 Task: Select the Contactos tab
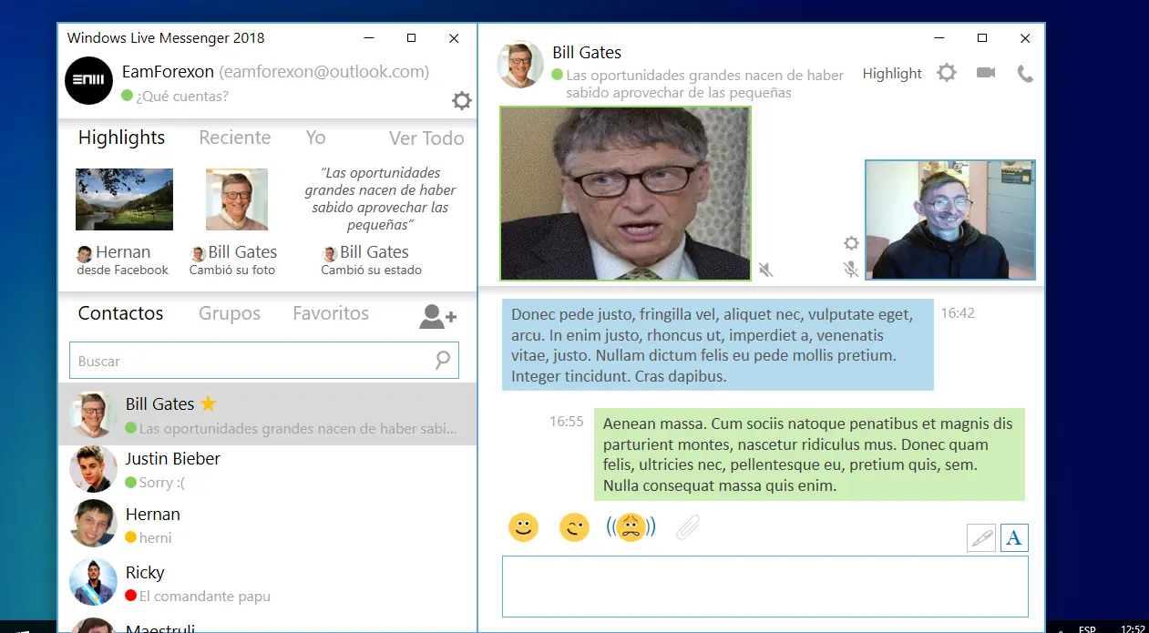120,313
